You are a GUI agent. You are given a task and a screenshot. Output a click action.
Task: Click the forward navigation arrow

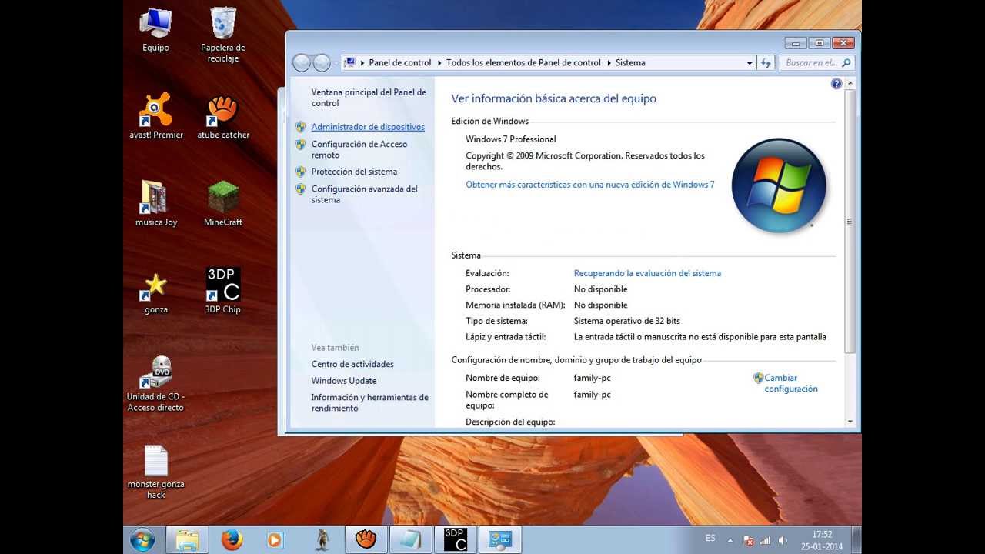coord(322,63)
